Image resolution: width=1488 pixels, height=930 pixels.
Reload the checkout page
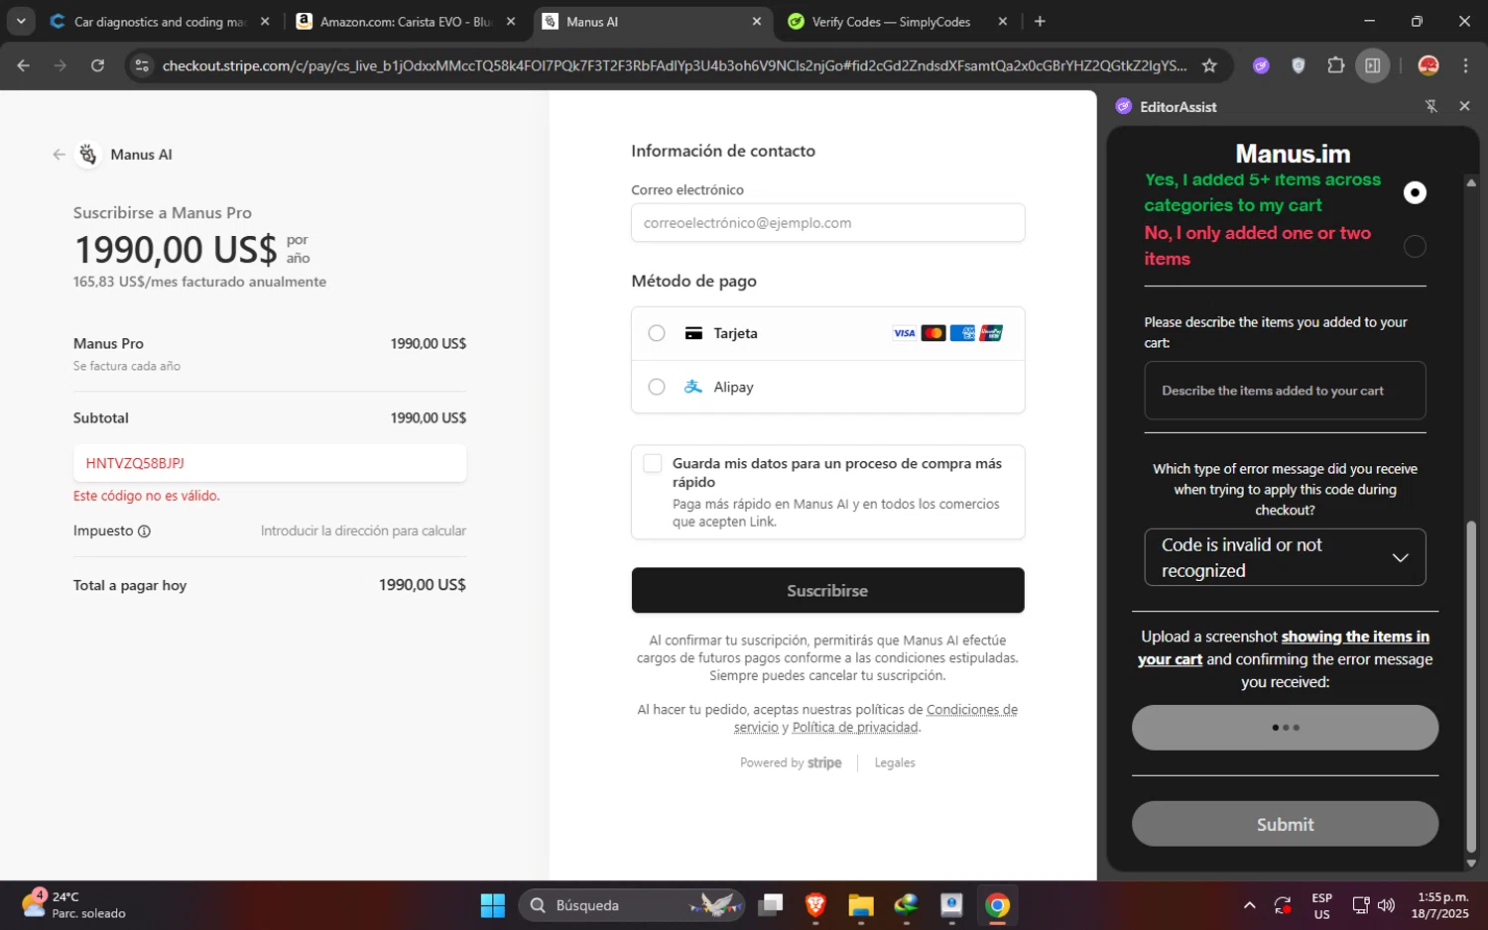(97, 65)
